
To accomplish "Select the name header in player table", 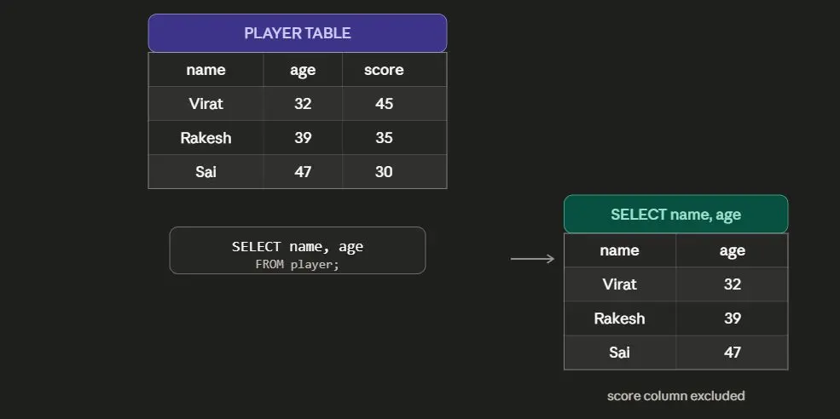I will 206,70.
